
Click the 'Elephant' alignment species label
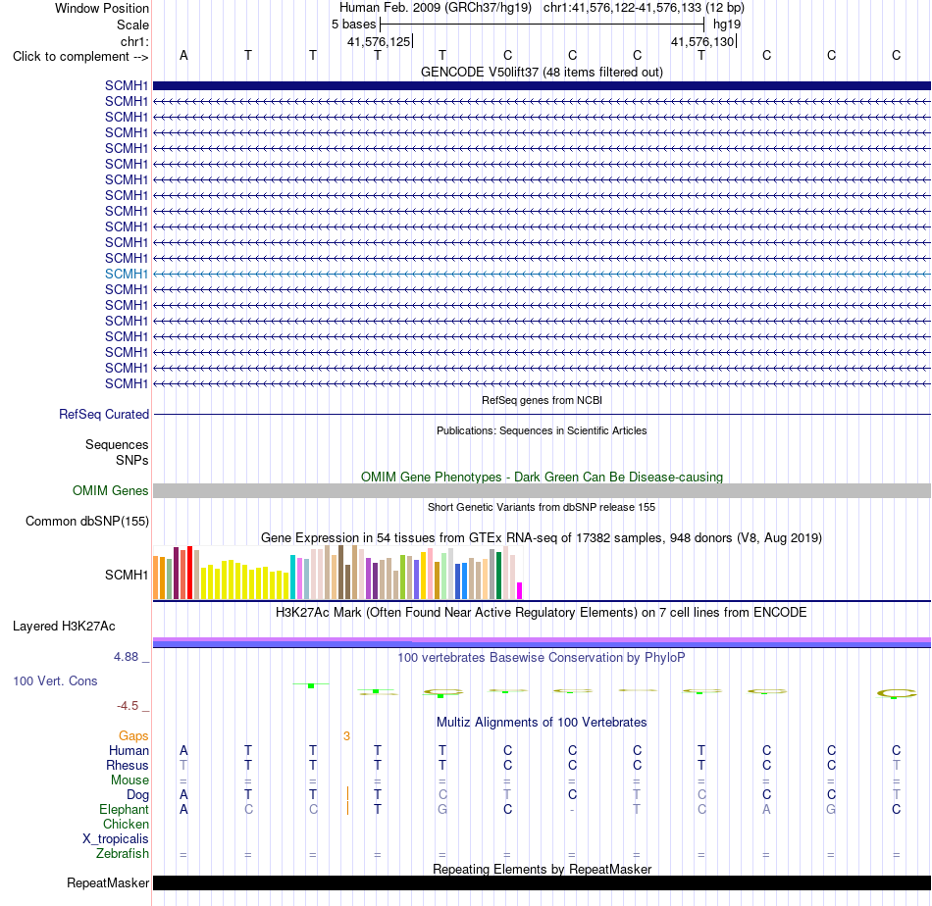(x=124, y=809)
